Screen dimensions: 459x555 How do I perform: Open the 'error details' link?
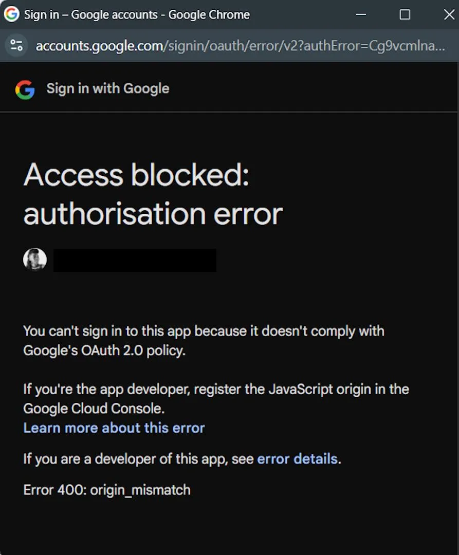point(297,458)
